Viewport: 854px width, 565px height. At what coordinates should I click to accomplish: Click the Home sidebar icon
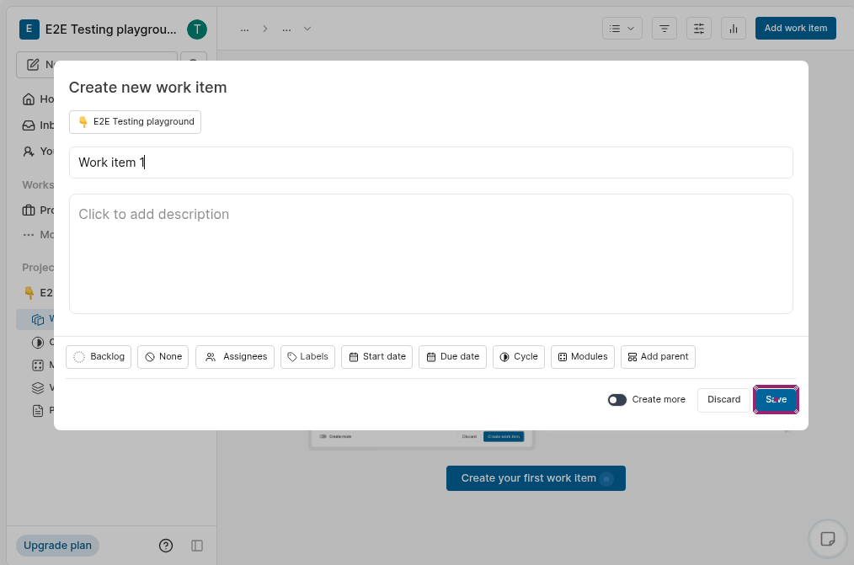pyautogui.click(x=29, y=99)
